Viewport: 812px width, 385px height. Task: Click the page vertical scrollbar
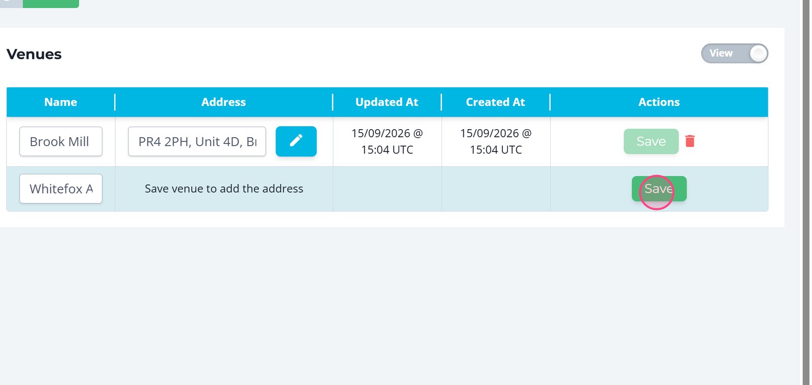805,192
